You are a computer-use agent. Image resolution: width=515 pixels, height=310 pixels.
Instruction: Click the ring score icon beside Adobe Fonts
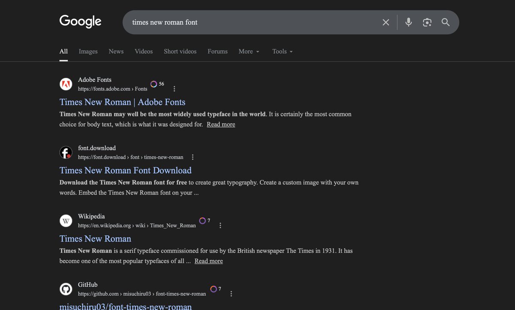click(x=154, y=84)
